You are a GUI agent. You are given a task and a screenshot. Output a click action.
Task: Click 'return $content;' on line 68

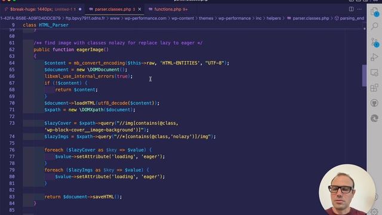click(76, 90)
